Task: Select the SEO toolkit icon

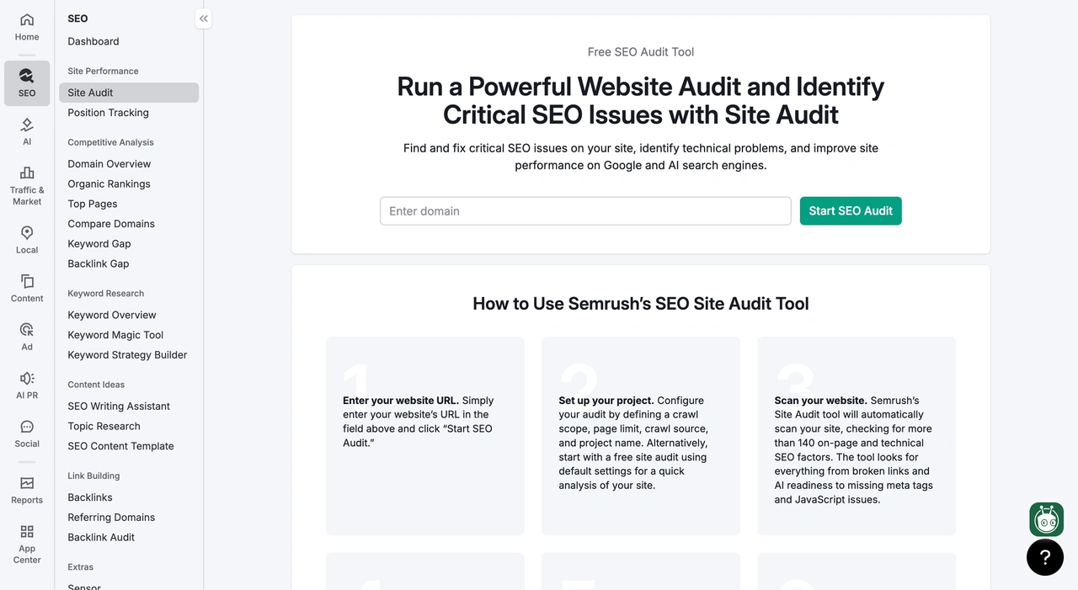Action: tap(27, 83)
